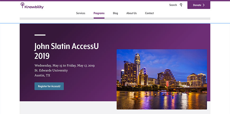
Task: Click the purple underline beneath Programs
Action: pos(99,18)
